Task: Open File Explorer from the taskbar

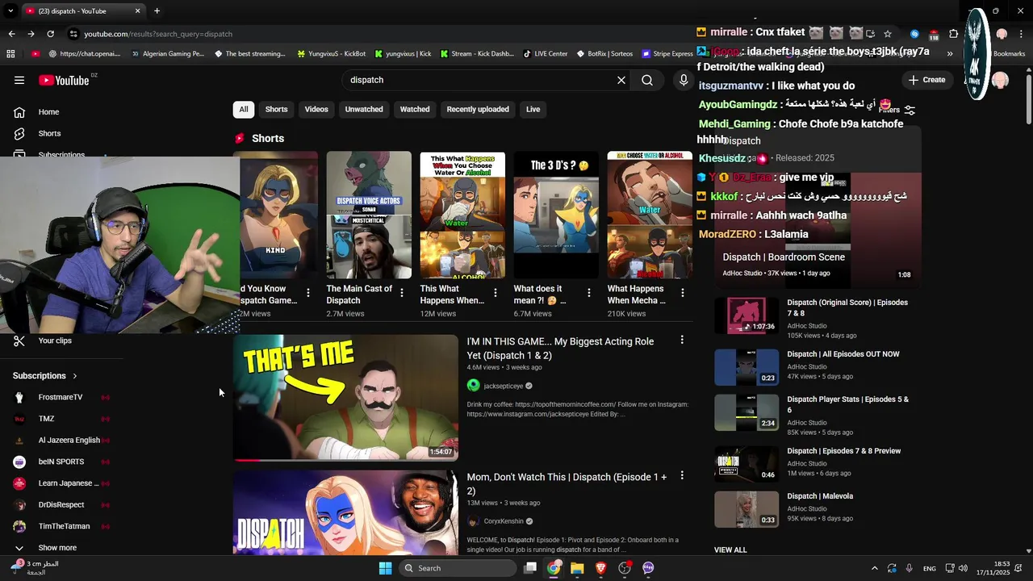Action: pyautogui.click(x=577, y=568)
